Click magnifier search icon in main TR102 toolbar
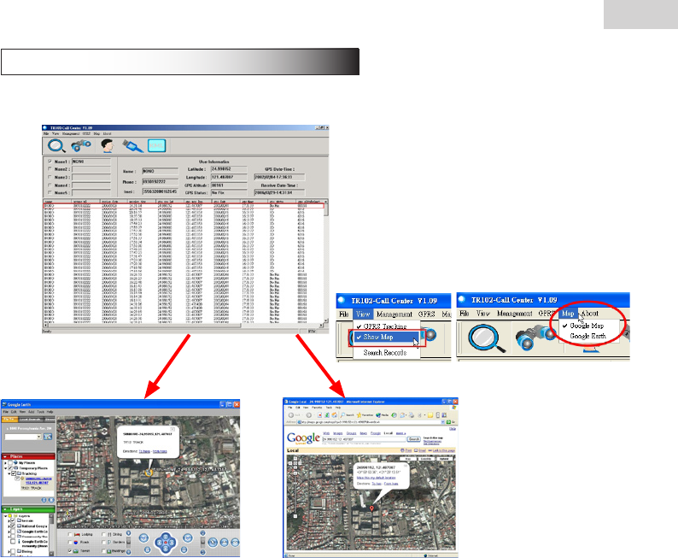 tap(56, 146)
